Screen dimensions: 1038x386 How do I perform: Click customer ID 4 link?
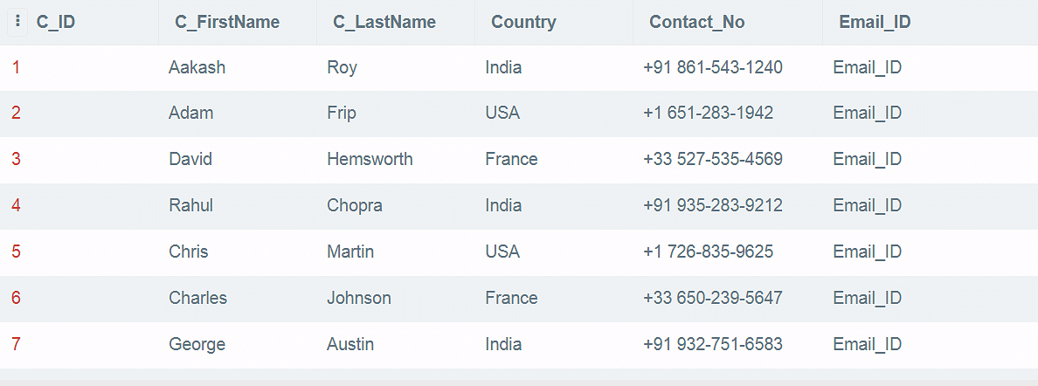coord(16,206)
